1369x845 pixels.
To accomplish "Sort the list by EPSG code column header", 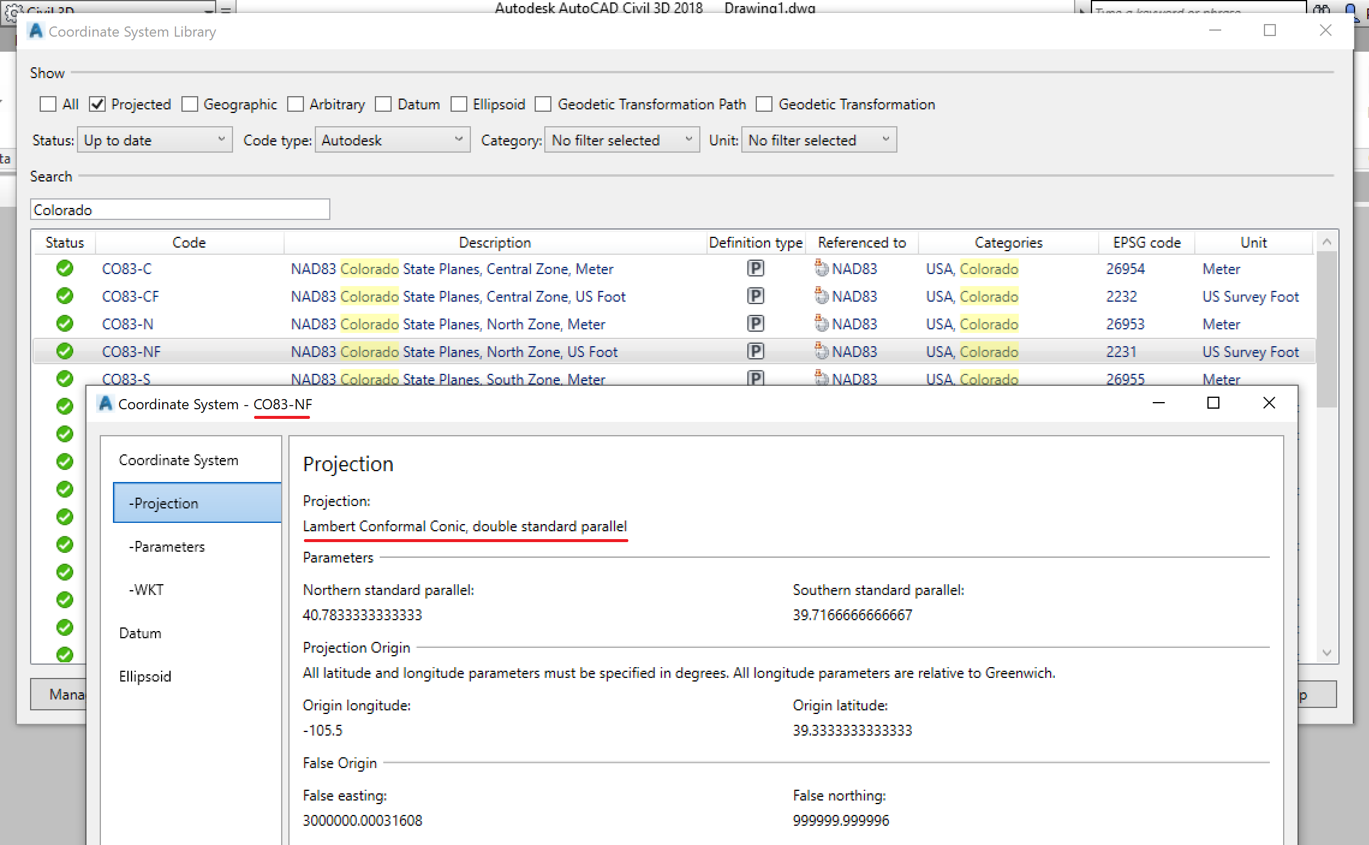I will (1146, 242).
